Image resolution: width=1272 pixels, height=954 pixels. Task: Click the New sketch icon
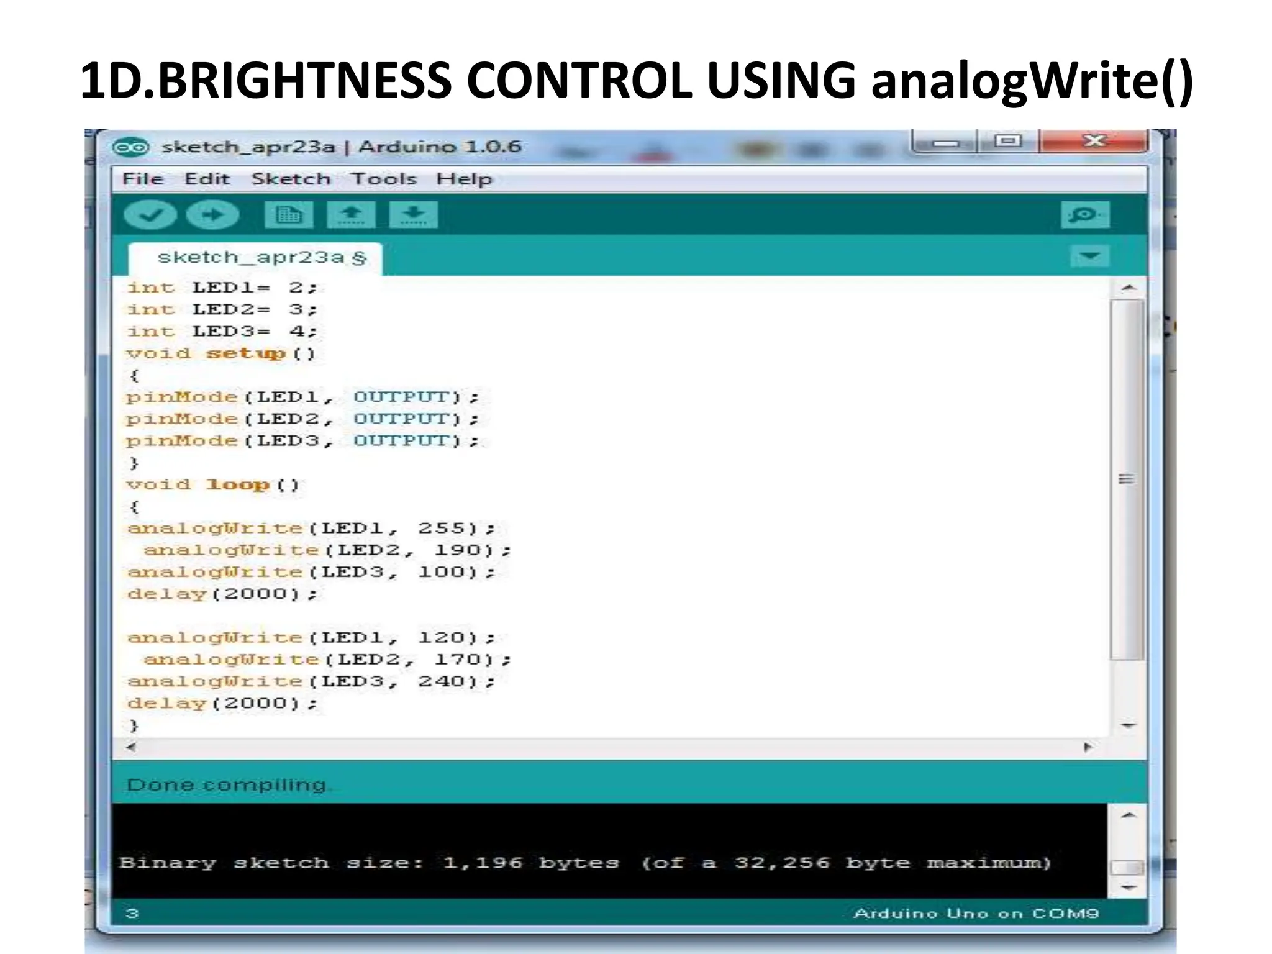click(x=288, y=216)
